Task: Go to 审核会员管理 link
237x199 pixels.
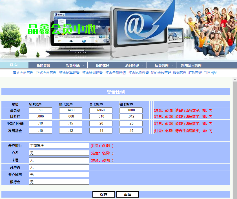Action: pos(23,73)
